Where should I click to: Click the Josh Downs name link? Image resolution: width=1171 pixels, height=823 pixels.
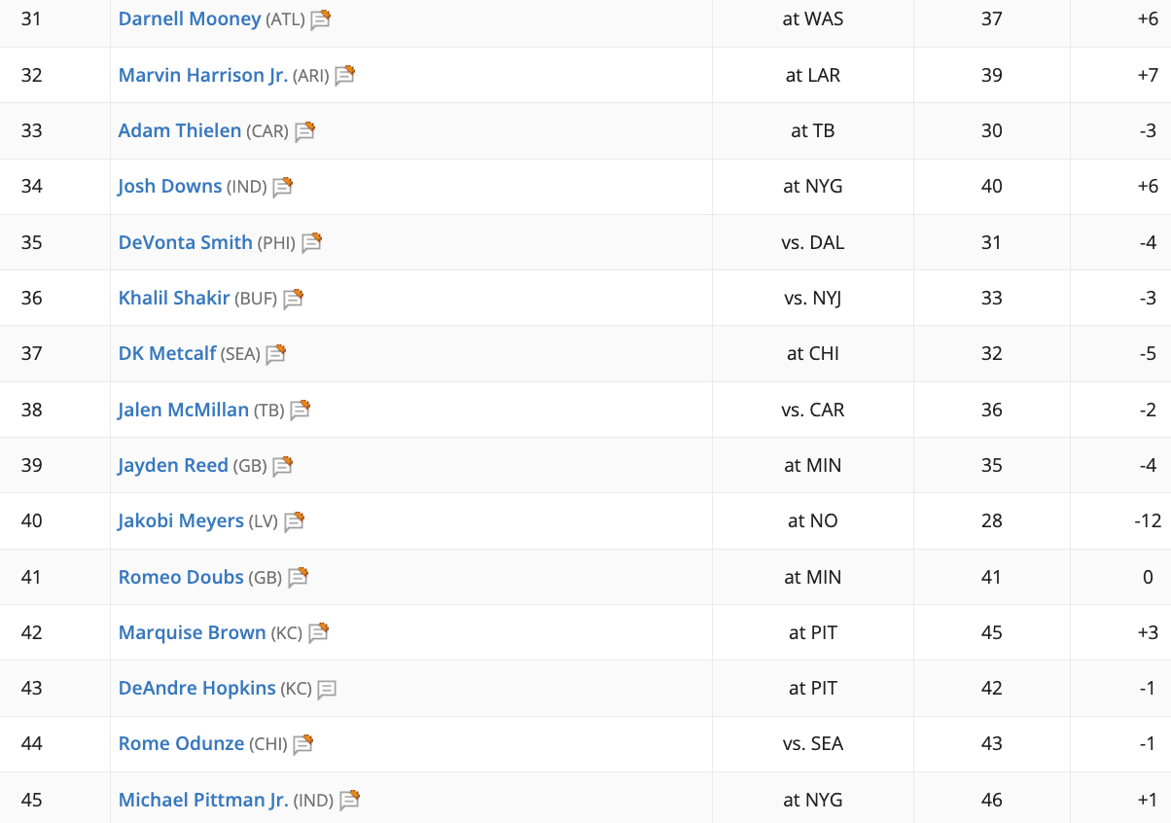170,186
